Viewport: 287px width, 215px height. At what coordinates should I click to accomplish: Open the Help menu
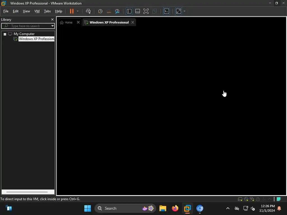(x=59, y=11)
